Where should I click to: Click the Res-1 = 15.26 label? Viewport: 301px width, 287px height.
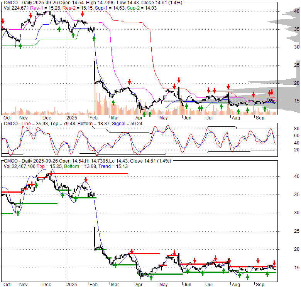click(46, 8)
